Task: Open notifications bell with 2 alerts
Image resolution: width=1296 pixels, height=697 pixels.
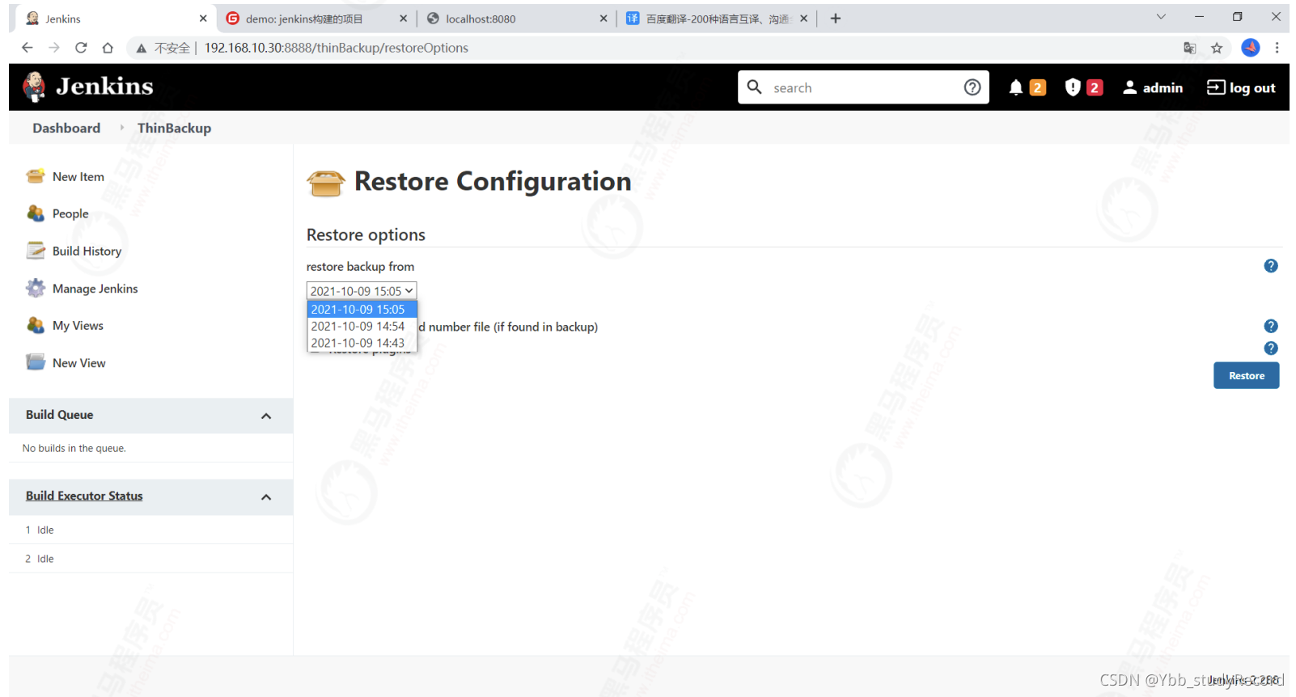Action: [x=1027, y=87]
